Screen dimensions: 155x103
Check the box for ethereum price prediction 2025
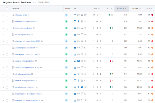pyautogui.click(x=7, y=41)
